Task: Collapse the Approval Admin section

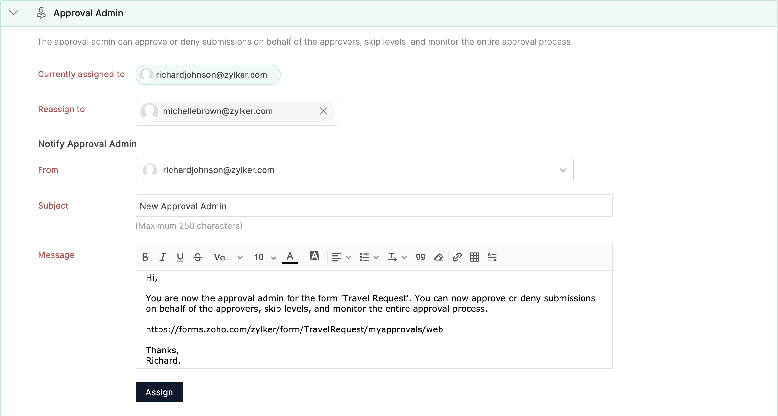Action: pyautogui.click(x=14, y=13)
